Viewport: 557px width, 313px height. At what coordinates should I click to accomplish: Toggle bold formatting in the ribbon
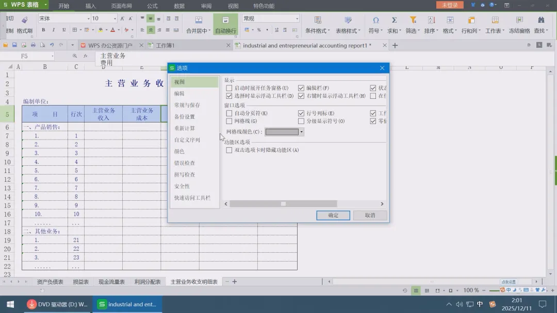tap(43, 30)
